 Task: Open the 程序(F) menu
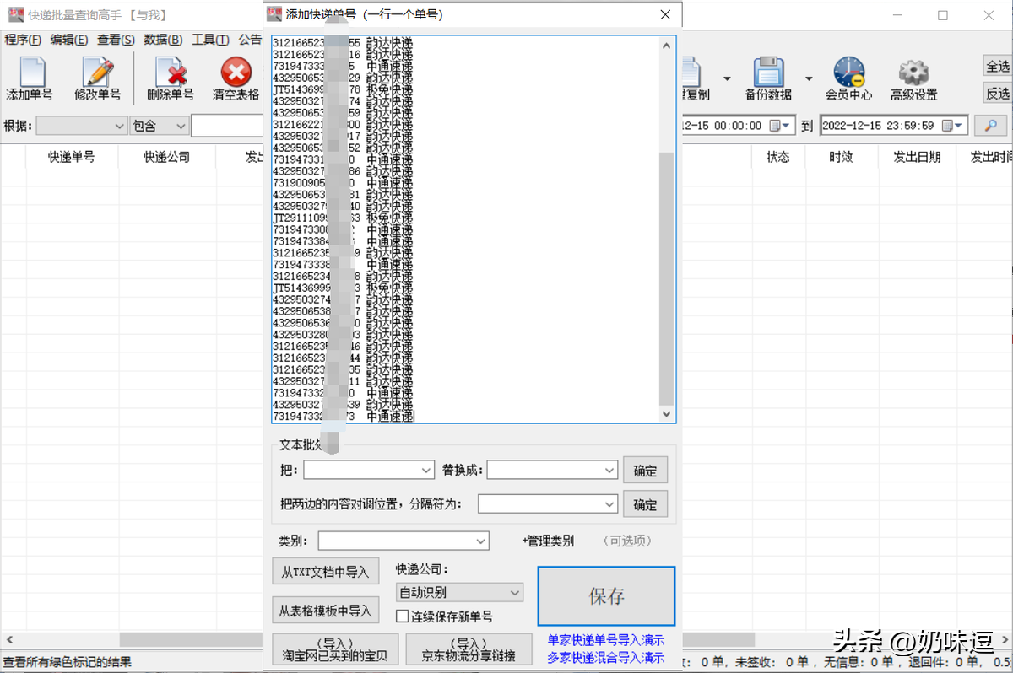23,40
